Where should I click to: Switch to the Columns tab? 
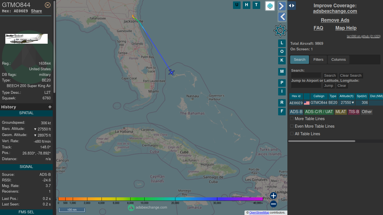tap(338, 60)
